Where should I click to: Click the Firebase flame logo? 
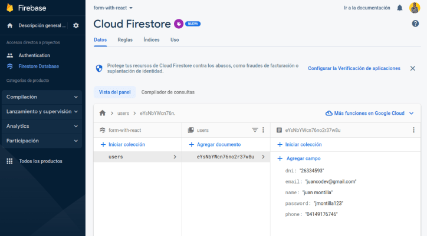pyautogui.click(x=10, y=8)
